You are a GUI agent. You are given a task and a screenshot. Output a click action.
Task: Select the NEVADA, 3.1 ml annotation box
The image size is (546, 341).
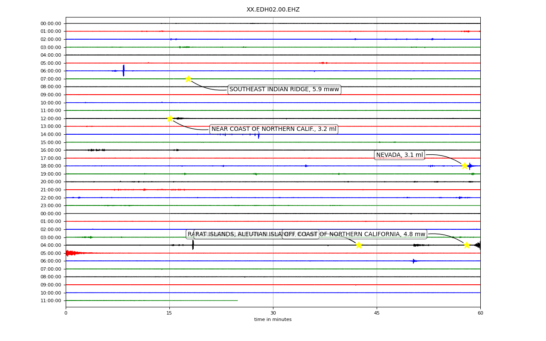pyautogui.click(x=400, y=155)
